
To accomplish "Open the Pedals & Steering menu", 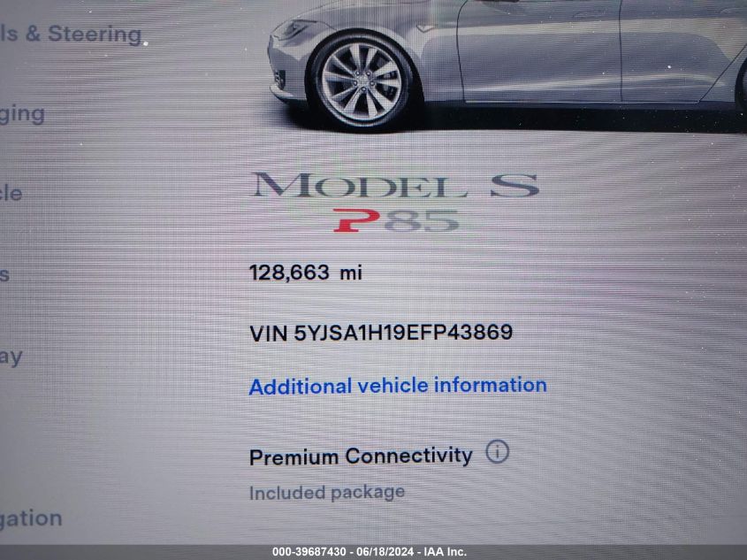I will [72, 35].
